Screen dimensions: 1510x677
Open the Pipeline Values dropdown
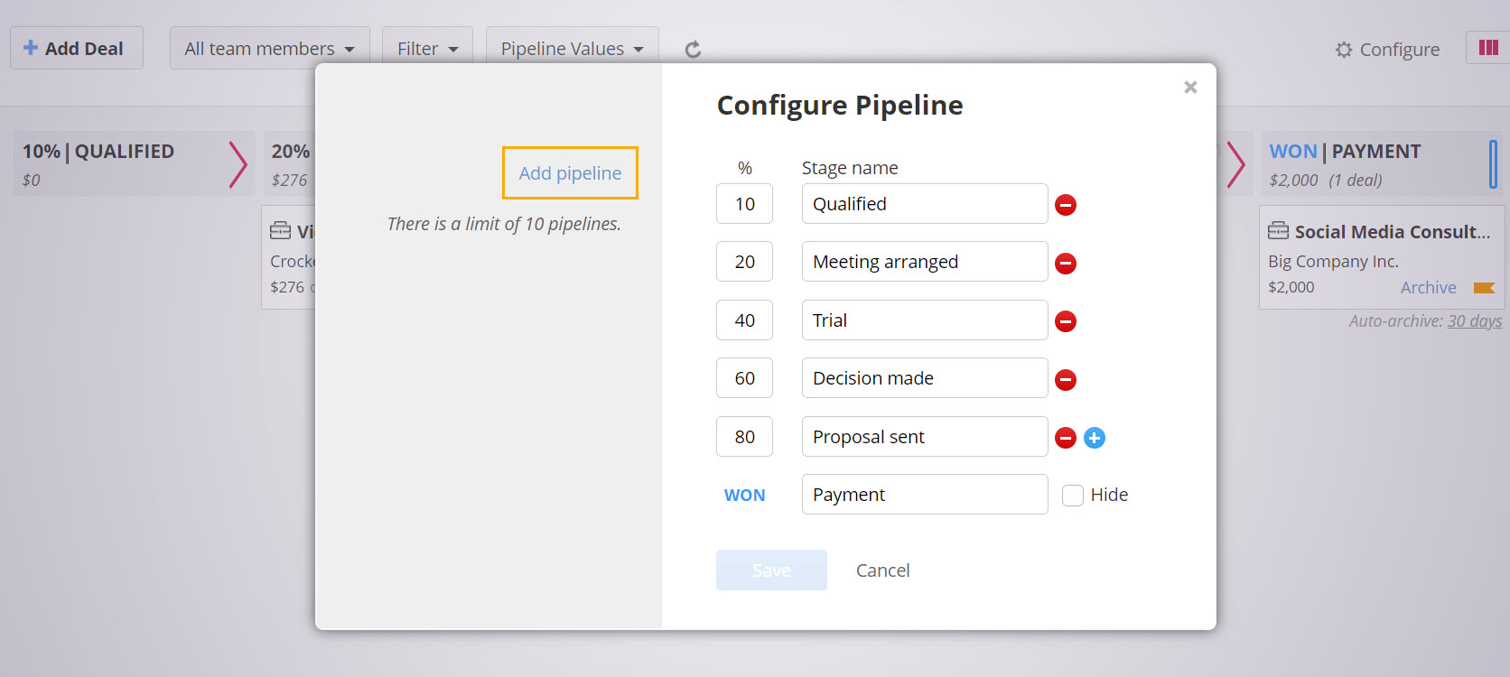point(572,49)
